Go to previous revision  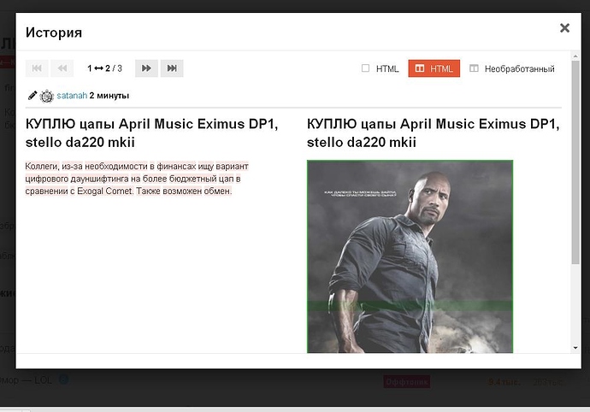point(62,68)
